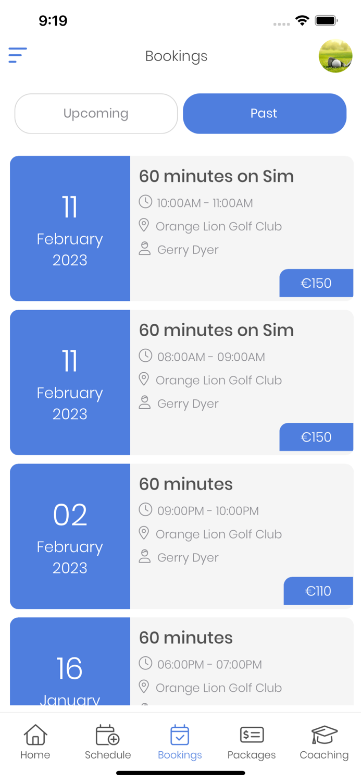
Task: Select the Home tab label
Action: [35, 755]
